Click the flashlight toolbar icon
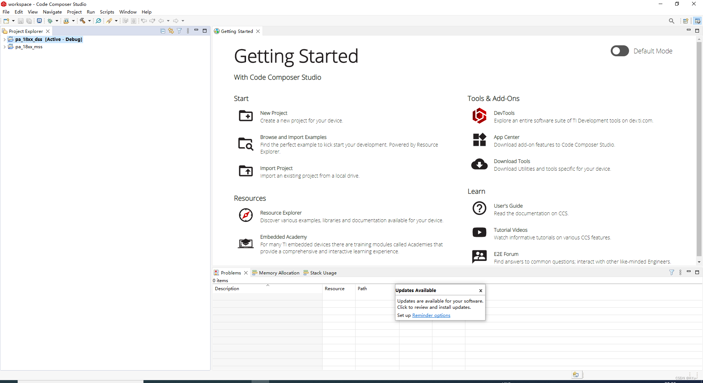Screen dimensions: 703x383 tap(109, 21)
